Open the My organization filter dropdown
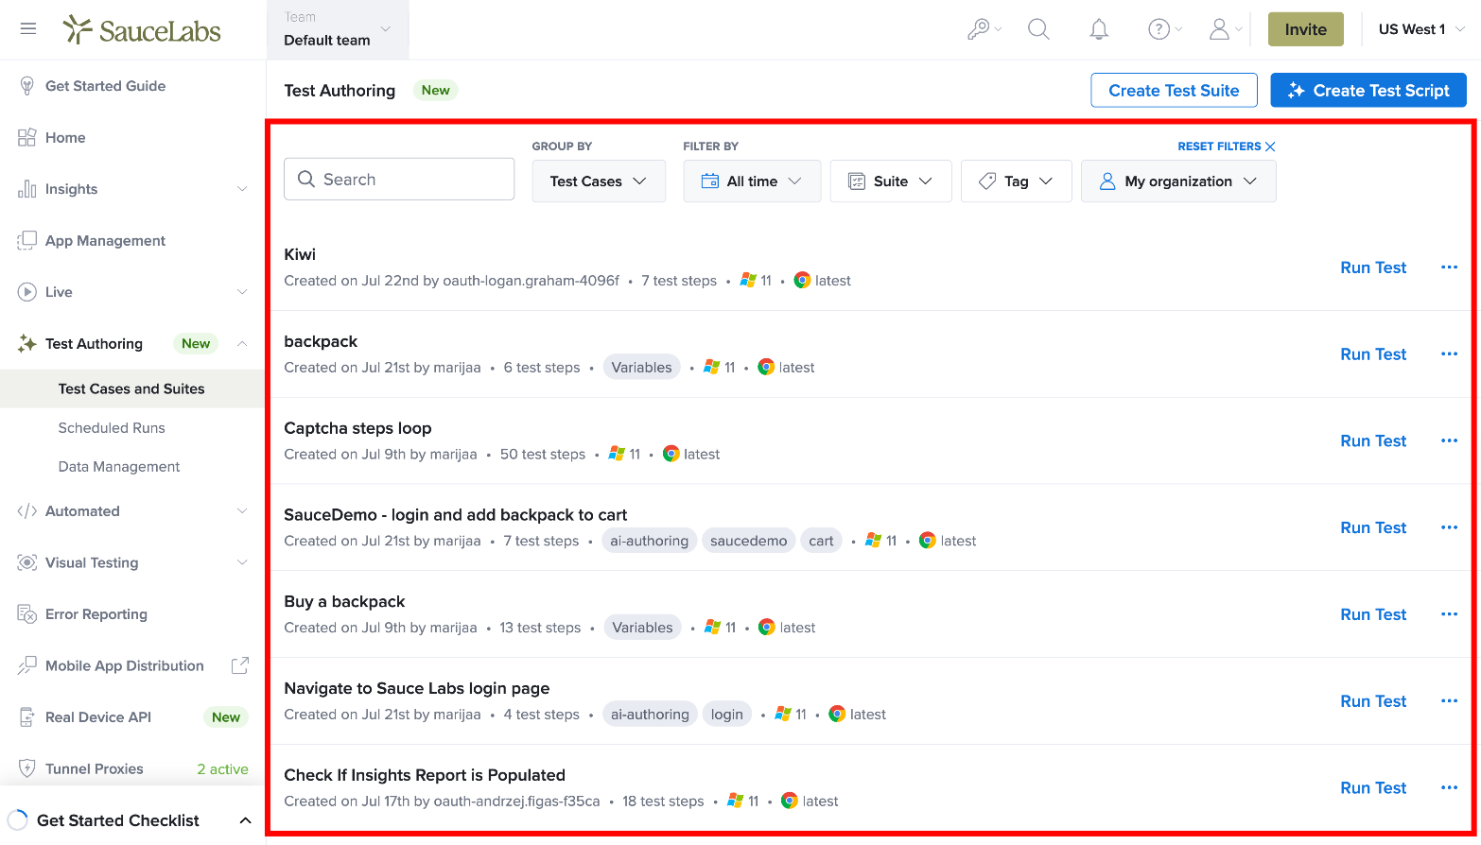 click(1178, 181)
